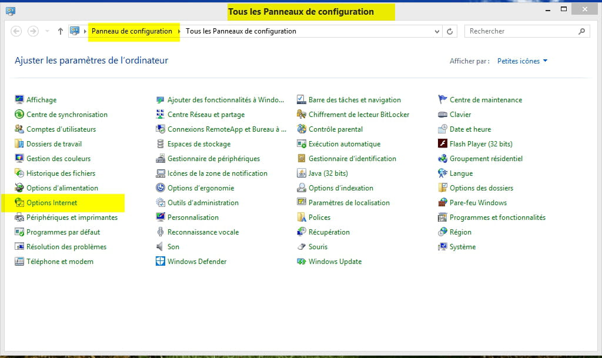Viewport: 602px width, 358px height.
Task: Click the Périphériques et imprimantes icon
Action: (19, 217)
